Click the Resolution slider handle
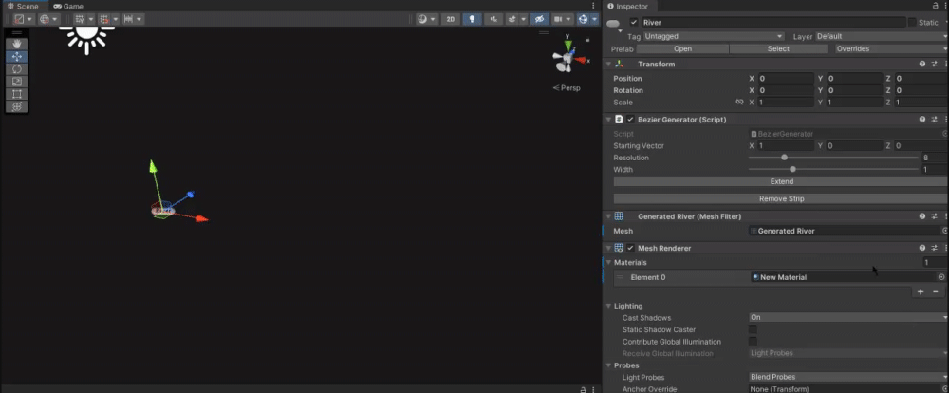 click(784, 158)
